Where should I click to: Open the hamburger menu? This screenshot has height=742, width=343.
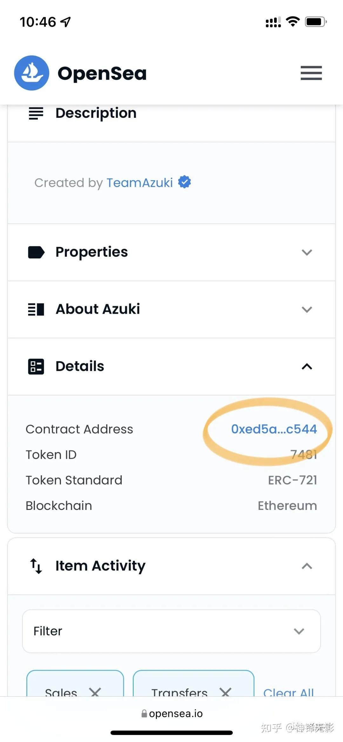(311, 73)
